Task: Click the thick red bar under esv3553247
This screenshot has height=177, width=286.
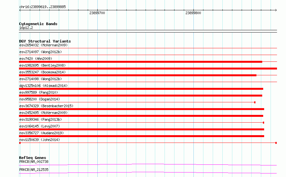Action: tap(138, 75)
